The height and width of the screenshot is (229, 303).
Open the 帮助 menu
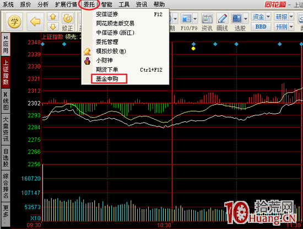159,4
